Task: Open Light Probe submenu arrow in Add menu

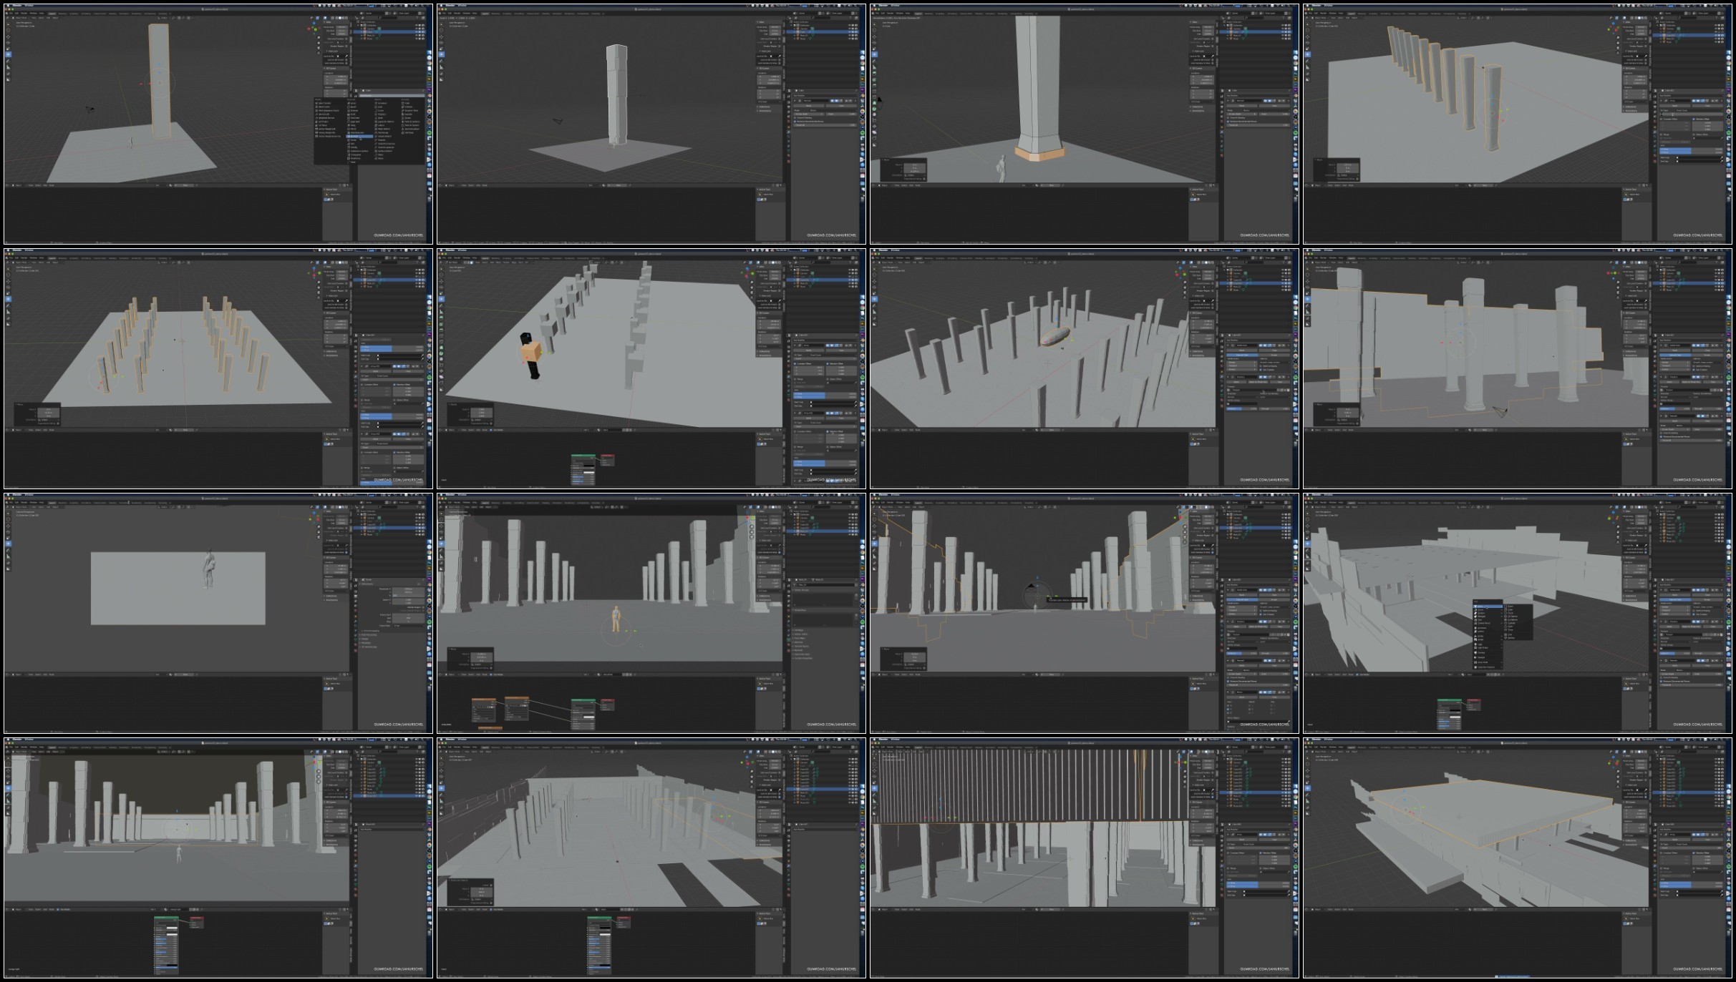Action: (1502, 648)
